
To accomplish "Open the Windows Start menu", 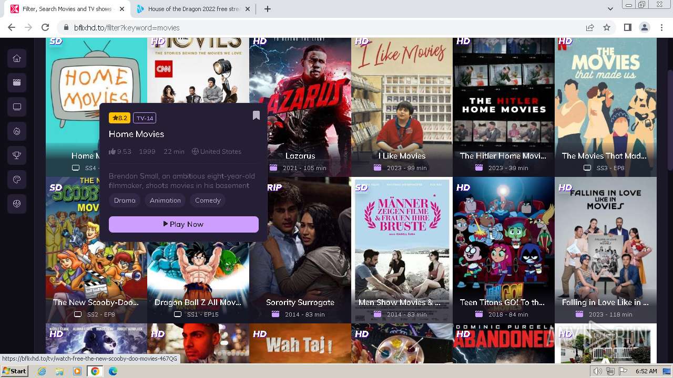I will point(14,371).
